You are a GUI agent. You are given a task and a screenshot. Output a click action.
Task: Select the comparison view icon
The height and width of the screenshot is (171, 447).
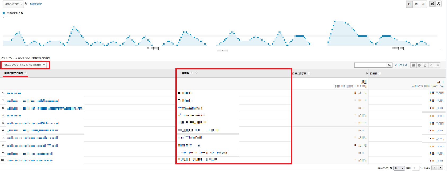pos(431,65)
